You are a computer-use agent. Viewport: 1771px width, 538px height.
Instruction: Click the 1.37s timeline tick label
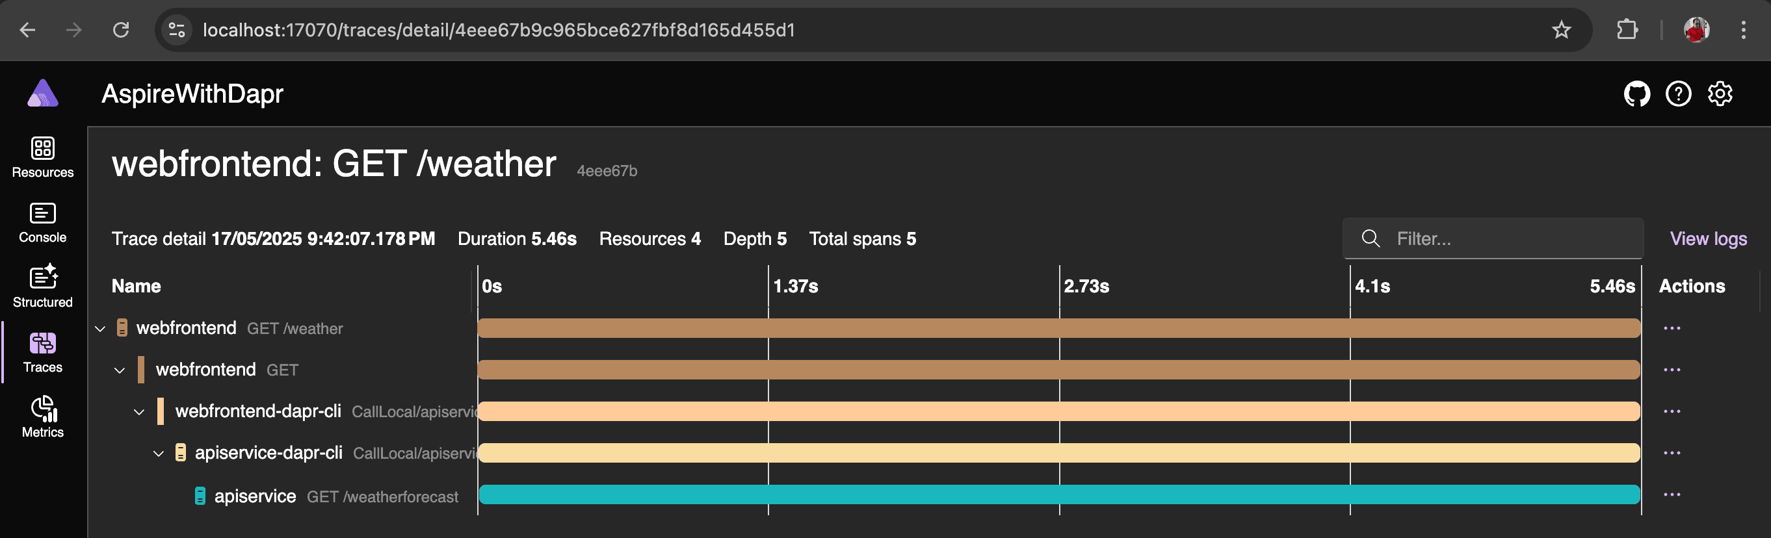pyautogui.click(x=795, y=286)
